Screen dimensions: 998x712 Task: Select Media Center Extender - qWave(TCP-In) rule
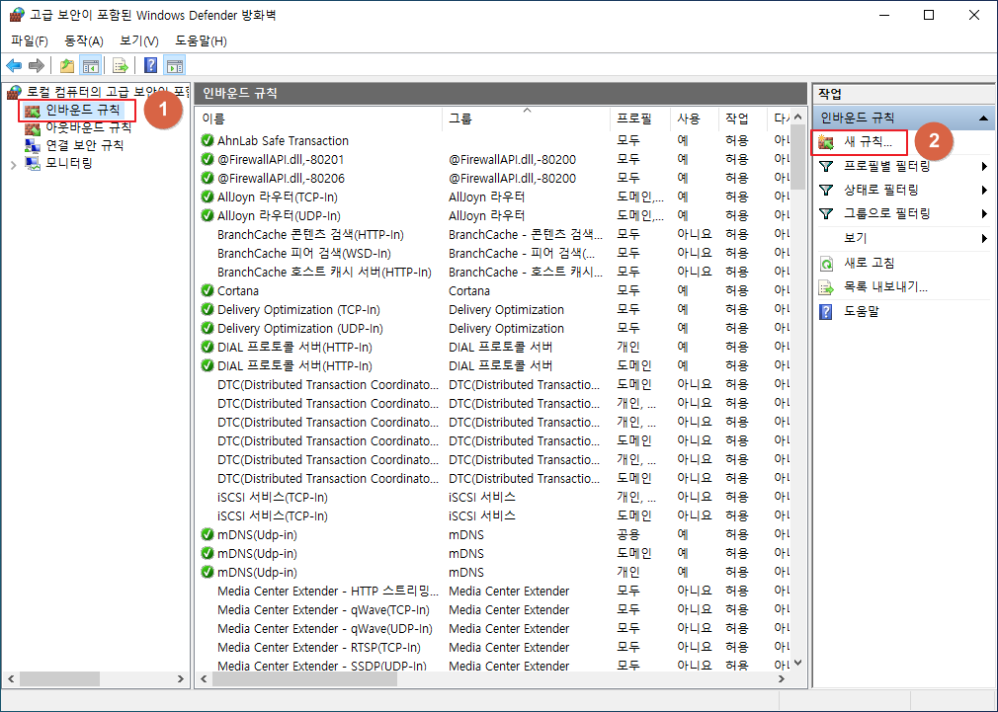click(x=323, y=610)
